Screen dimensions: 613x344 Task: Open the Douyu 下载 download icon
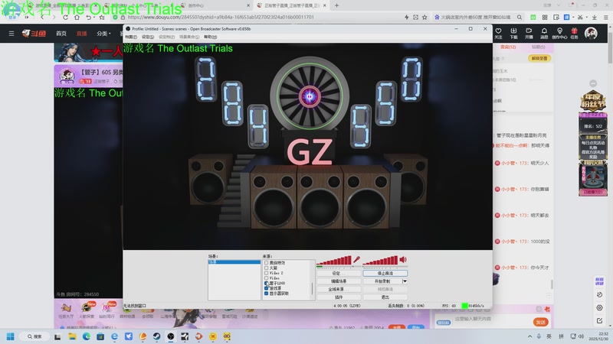[x=513, y=33]
